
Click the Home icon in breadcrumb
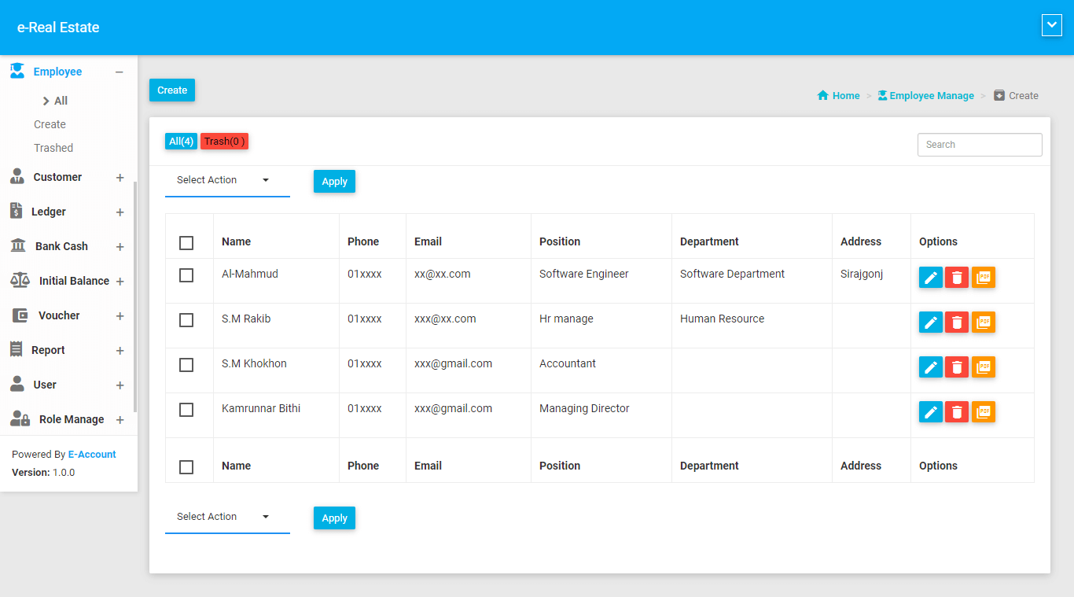click(x=823, y=96)
